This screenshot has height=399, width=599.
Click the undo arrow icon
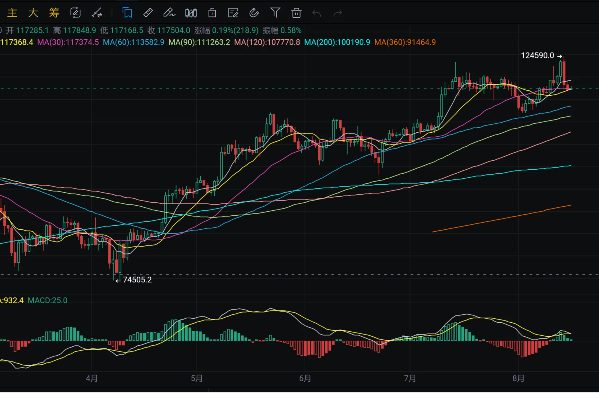tap(317, 13)
